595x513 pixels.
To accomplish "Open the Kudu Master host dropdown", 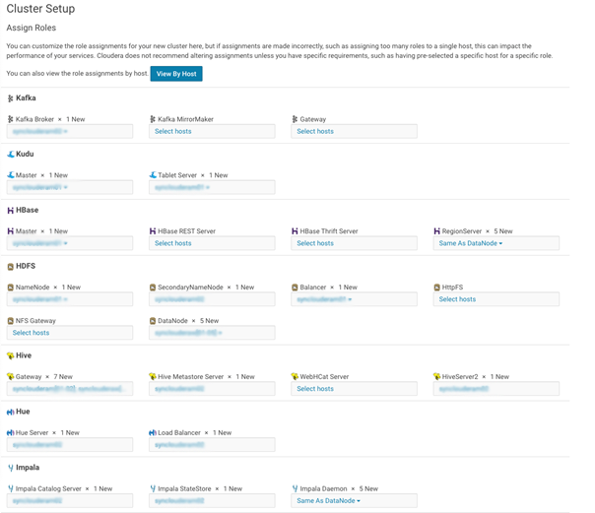I will coord(39,187).
